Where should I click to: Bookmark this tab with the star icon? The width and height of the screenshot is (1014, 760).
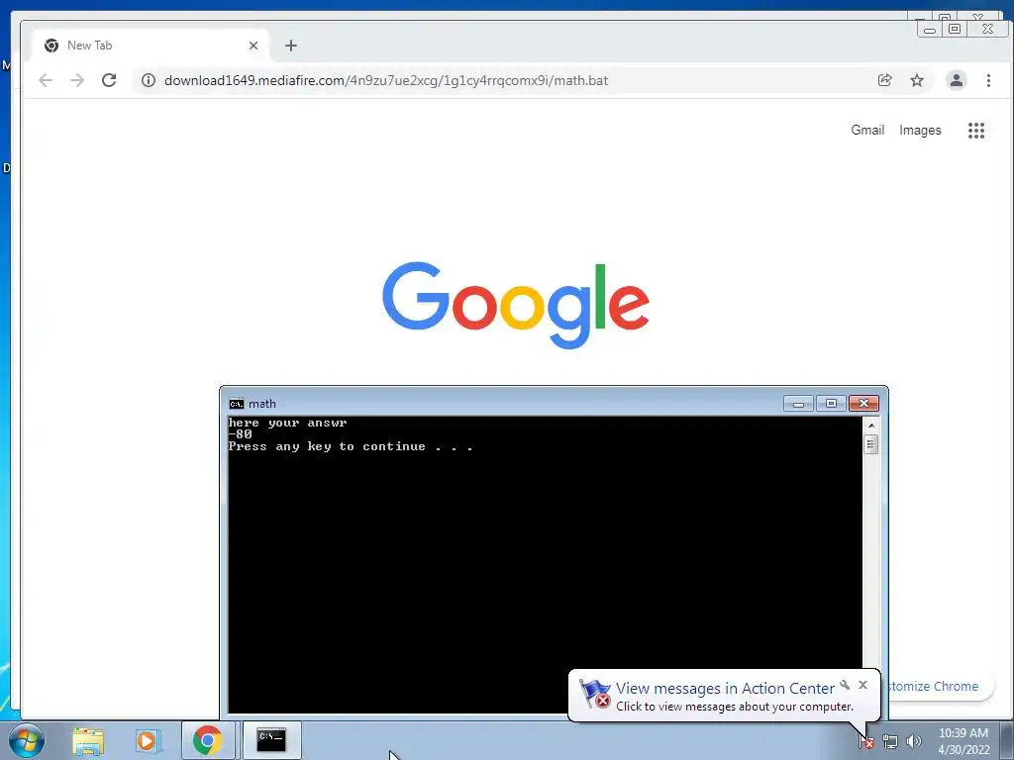click(917, 80)
